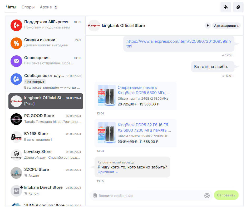246x208 pixels.
Task: Click the muted bell icon at top right
Action: click(226, 7)
